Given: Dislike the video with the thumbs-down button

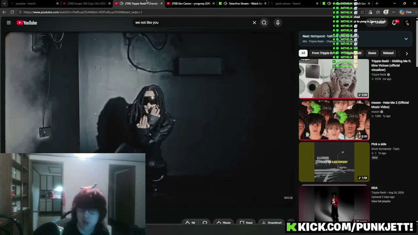Looking at the screenshot, I should tap(205, 223).
